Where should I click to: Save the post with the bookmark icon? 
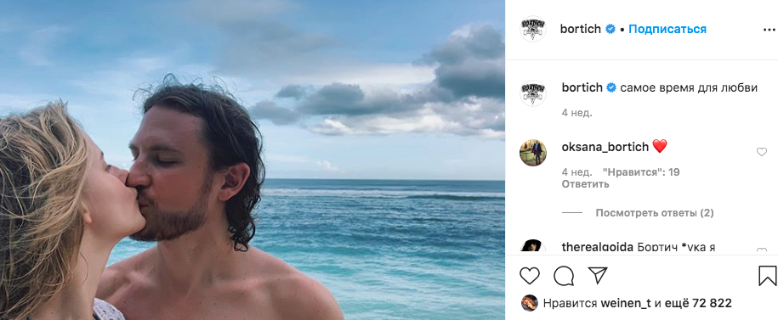(x=768, y=276)
